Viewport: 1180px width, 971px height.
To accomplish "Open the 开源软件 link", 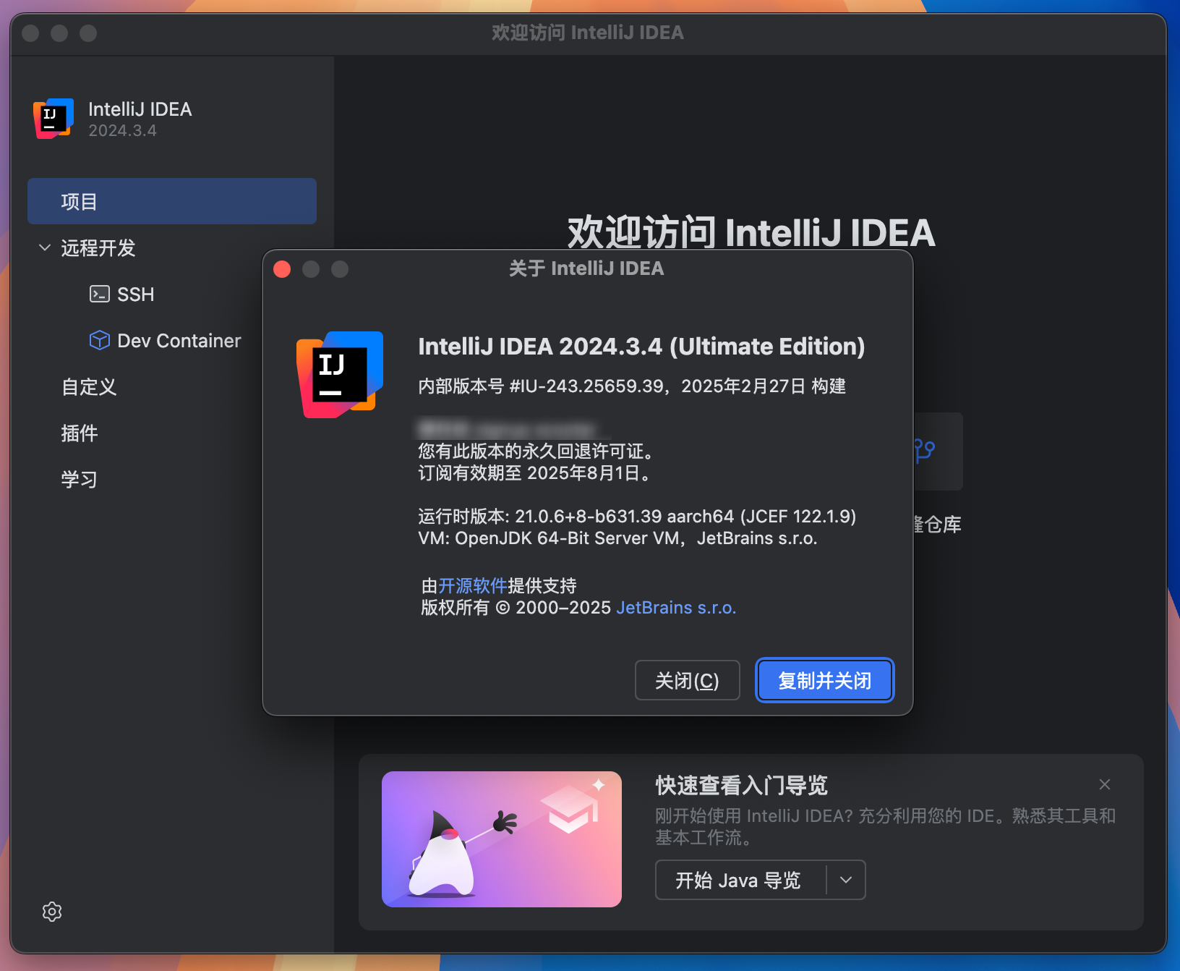I will [472, 585].
